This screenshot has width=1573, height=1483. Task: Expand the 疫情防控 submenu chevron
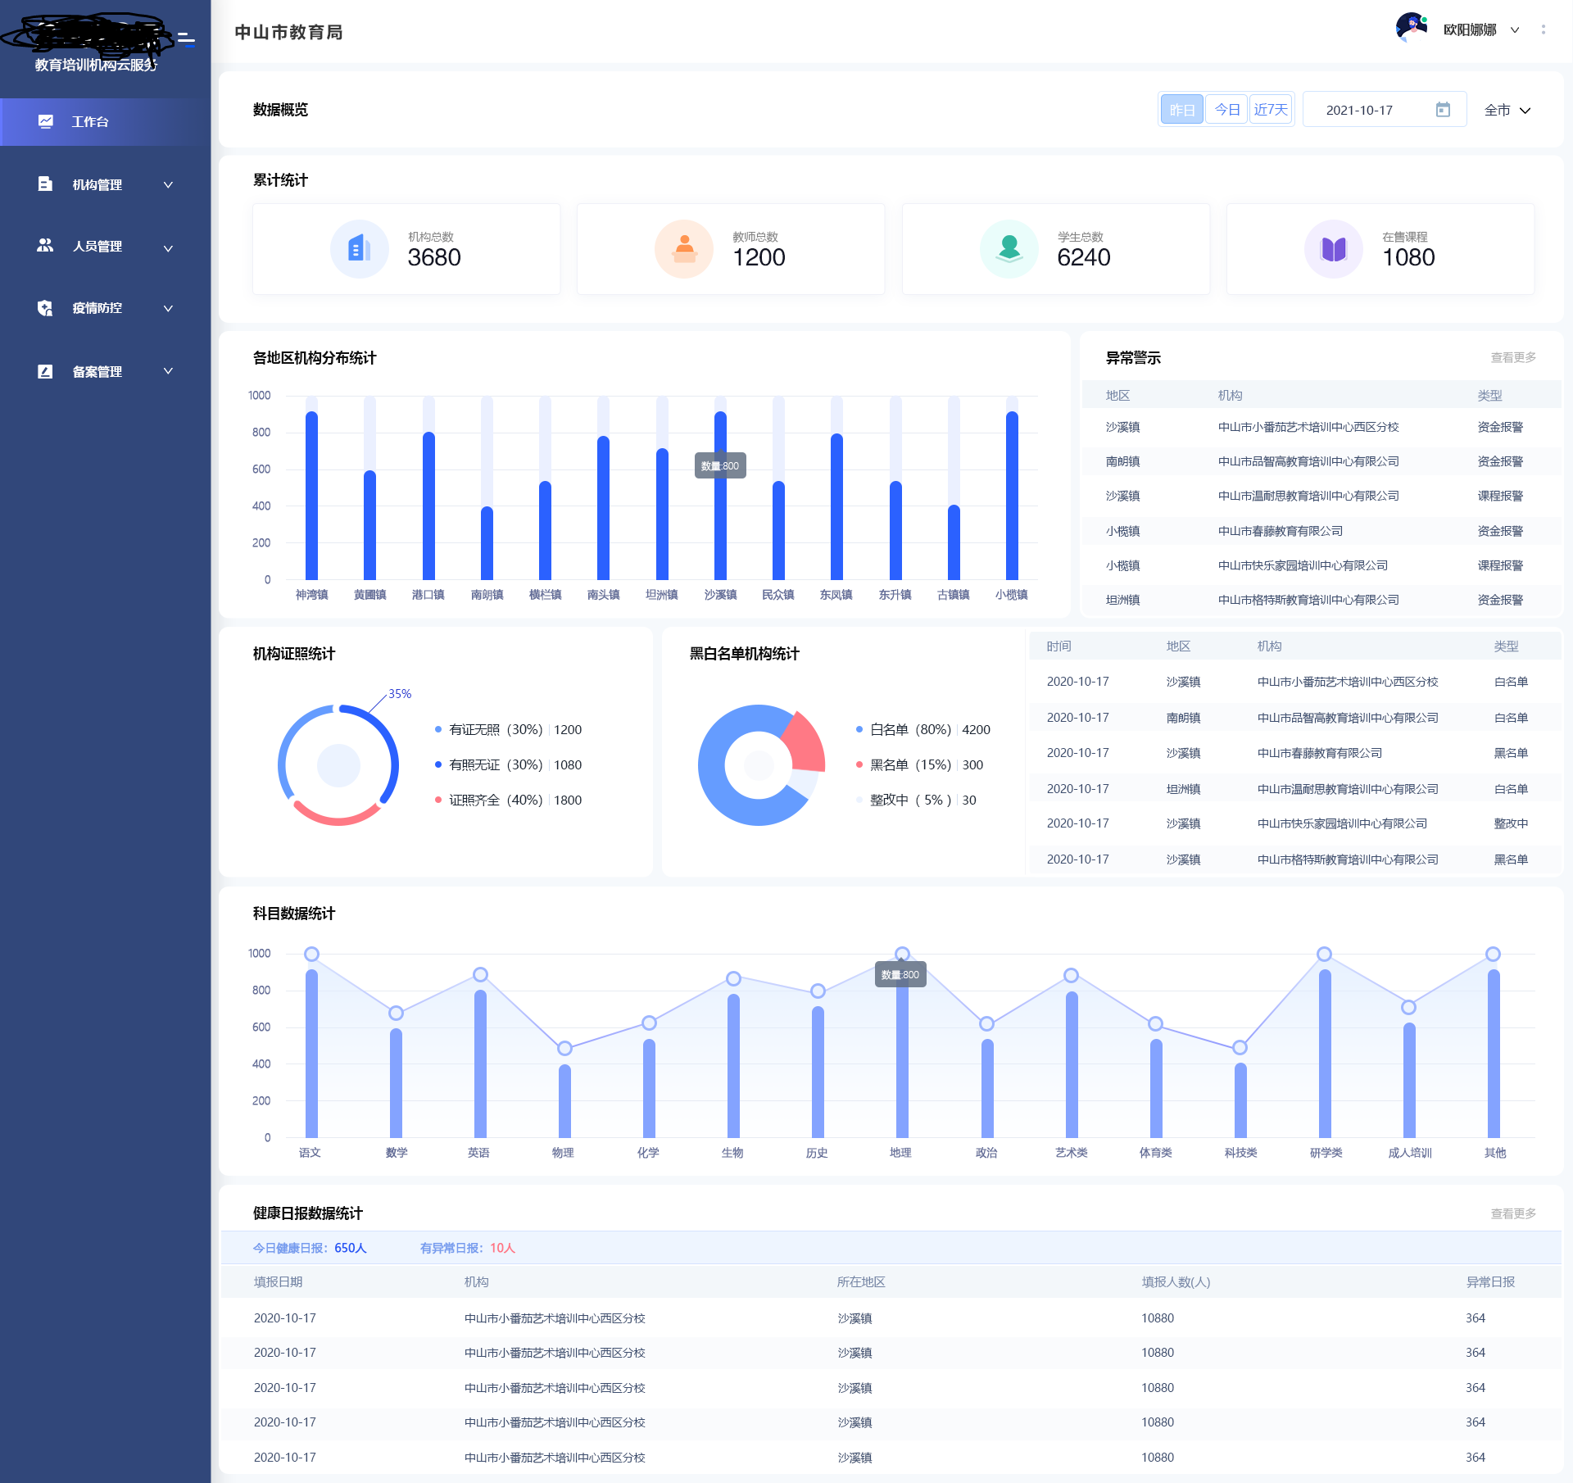coord(168,309)
